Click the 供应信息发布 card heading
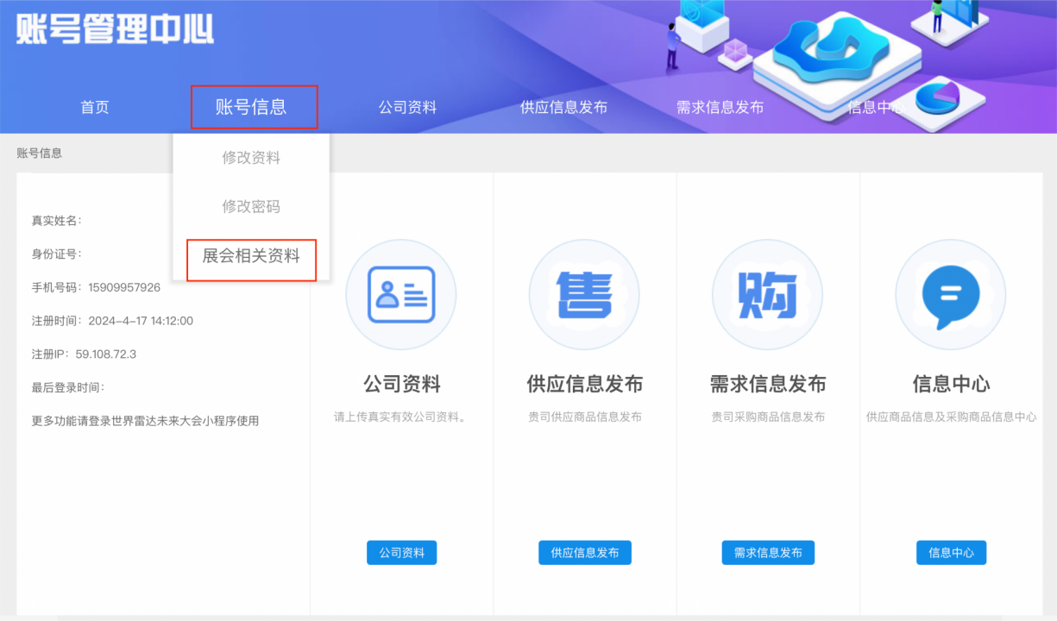The height and width of the screenshot is (621, 1057). click(584, 384)
